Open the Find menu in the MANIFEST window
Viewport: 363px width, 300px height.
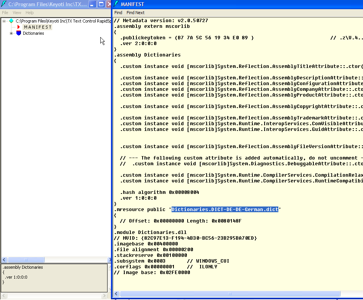coord(118,12)
